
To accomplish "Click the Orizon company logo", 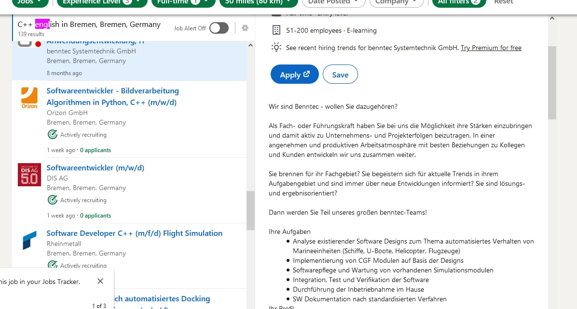I will pyautogui.click(x=29, y=98).
